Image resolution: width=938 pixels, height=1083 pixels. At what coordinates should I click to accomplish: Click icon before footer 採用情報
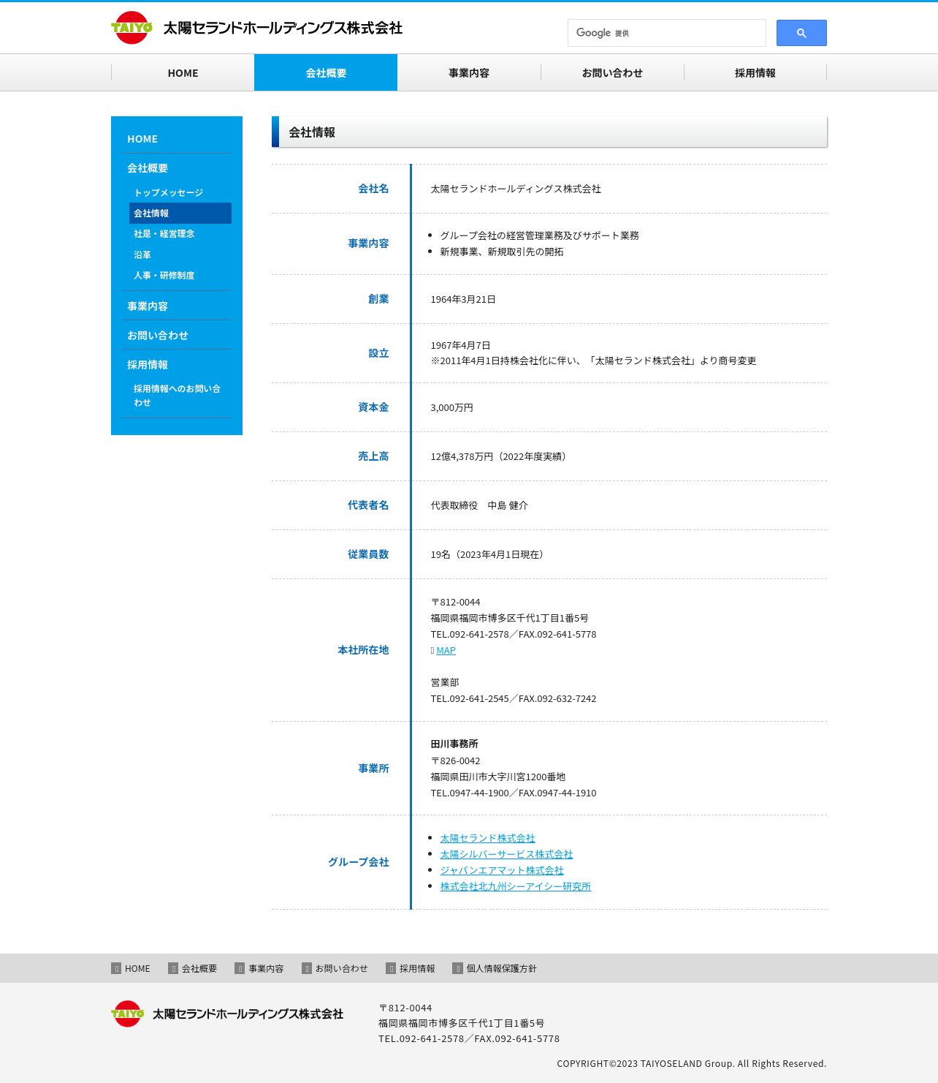(391, 968)
